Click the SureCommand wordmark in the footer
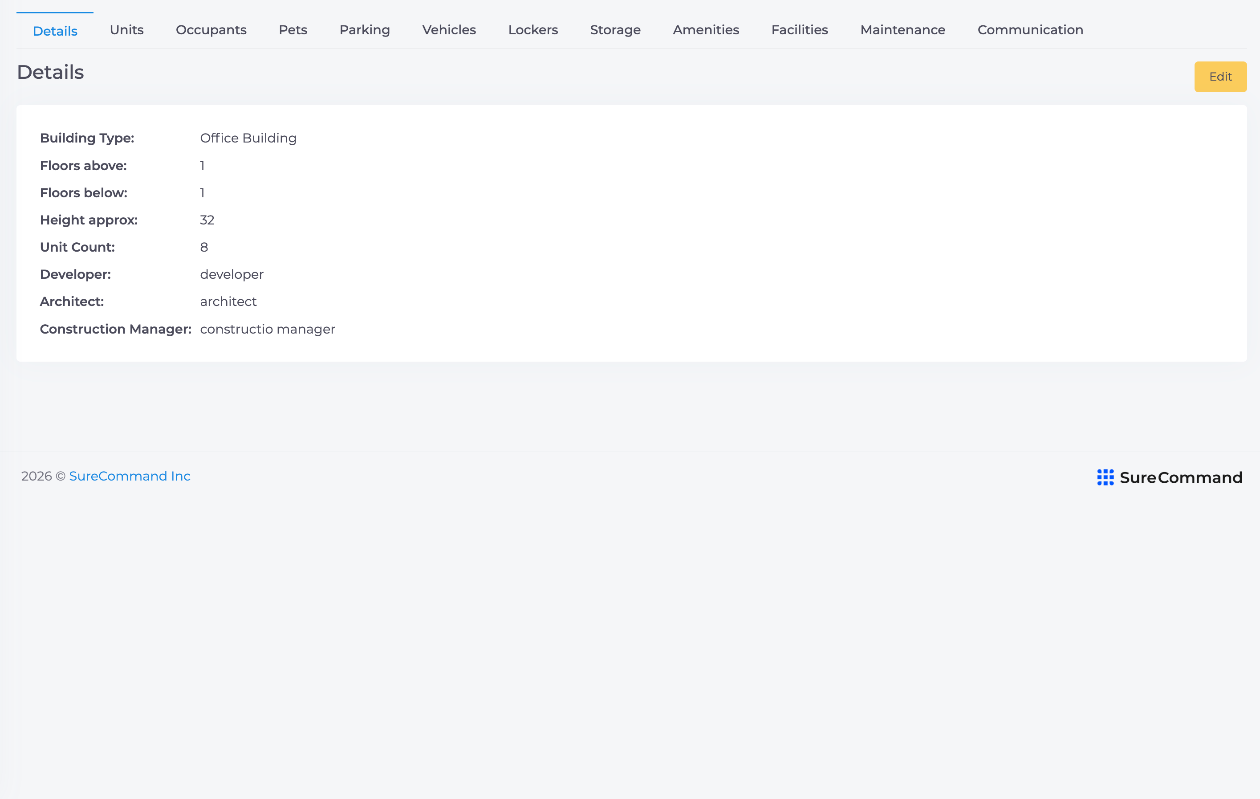This screenshot has height=799, width=1260. tap(1181, 477)
